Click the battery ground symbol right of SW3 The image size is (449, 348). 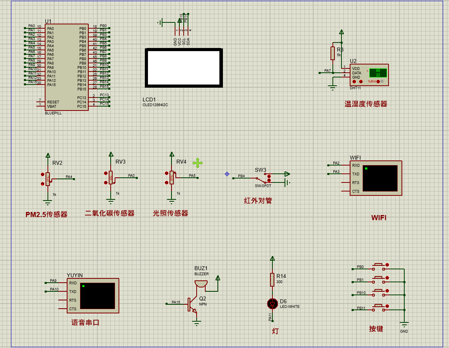pyautogui.click(x=287, y=182)
